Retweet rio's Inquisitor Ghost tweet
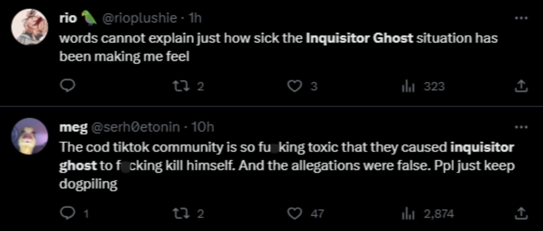Screen dimensions: 543x231 [x=181, y=86]
